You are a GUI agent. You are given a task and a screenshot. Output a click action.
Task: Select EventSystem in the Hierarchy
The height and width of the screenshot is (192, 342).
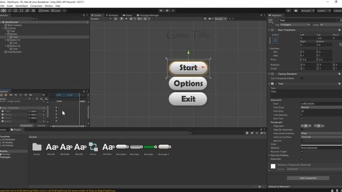[x=14, y=52]
